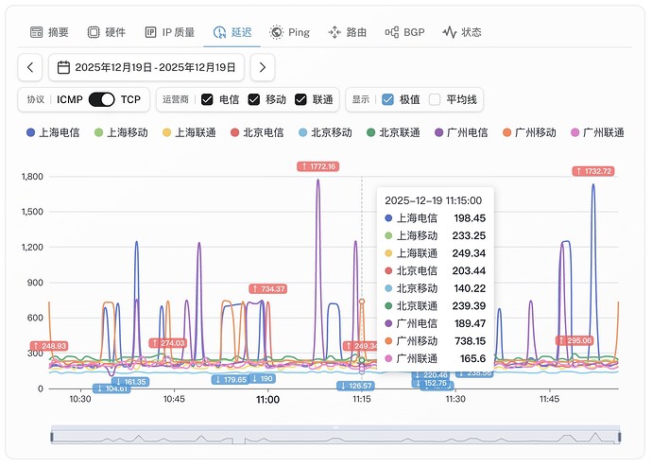Toggle 广州联通 series in legend

[x=597, y=132]
